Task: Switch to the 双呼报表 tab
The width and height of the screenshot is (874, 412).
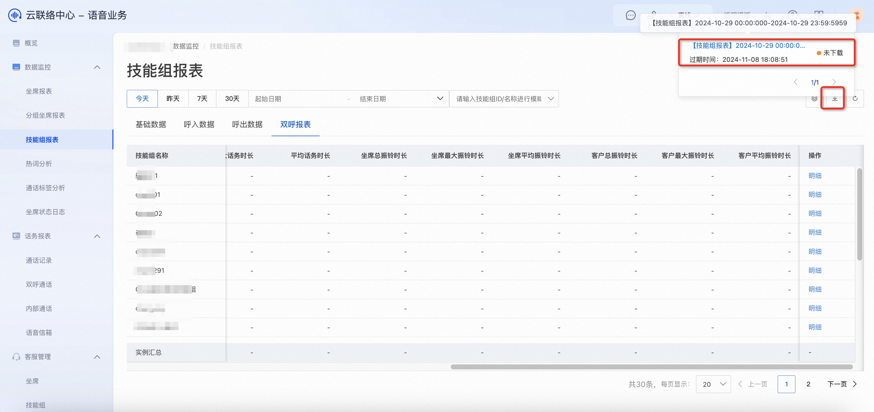Action: click(295, 125)
